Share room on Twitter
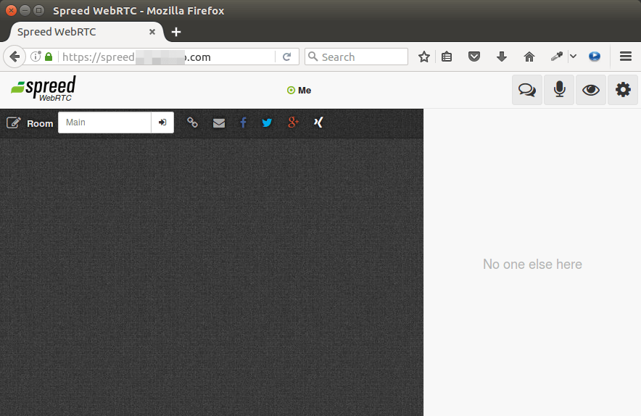Image resolution: width=641 pixels, height=416 pixels. tap(267, 123)
